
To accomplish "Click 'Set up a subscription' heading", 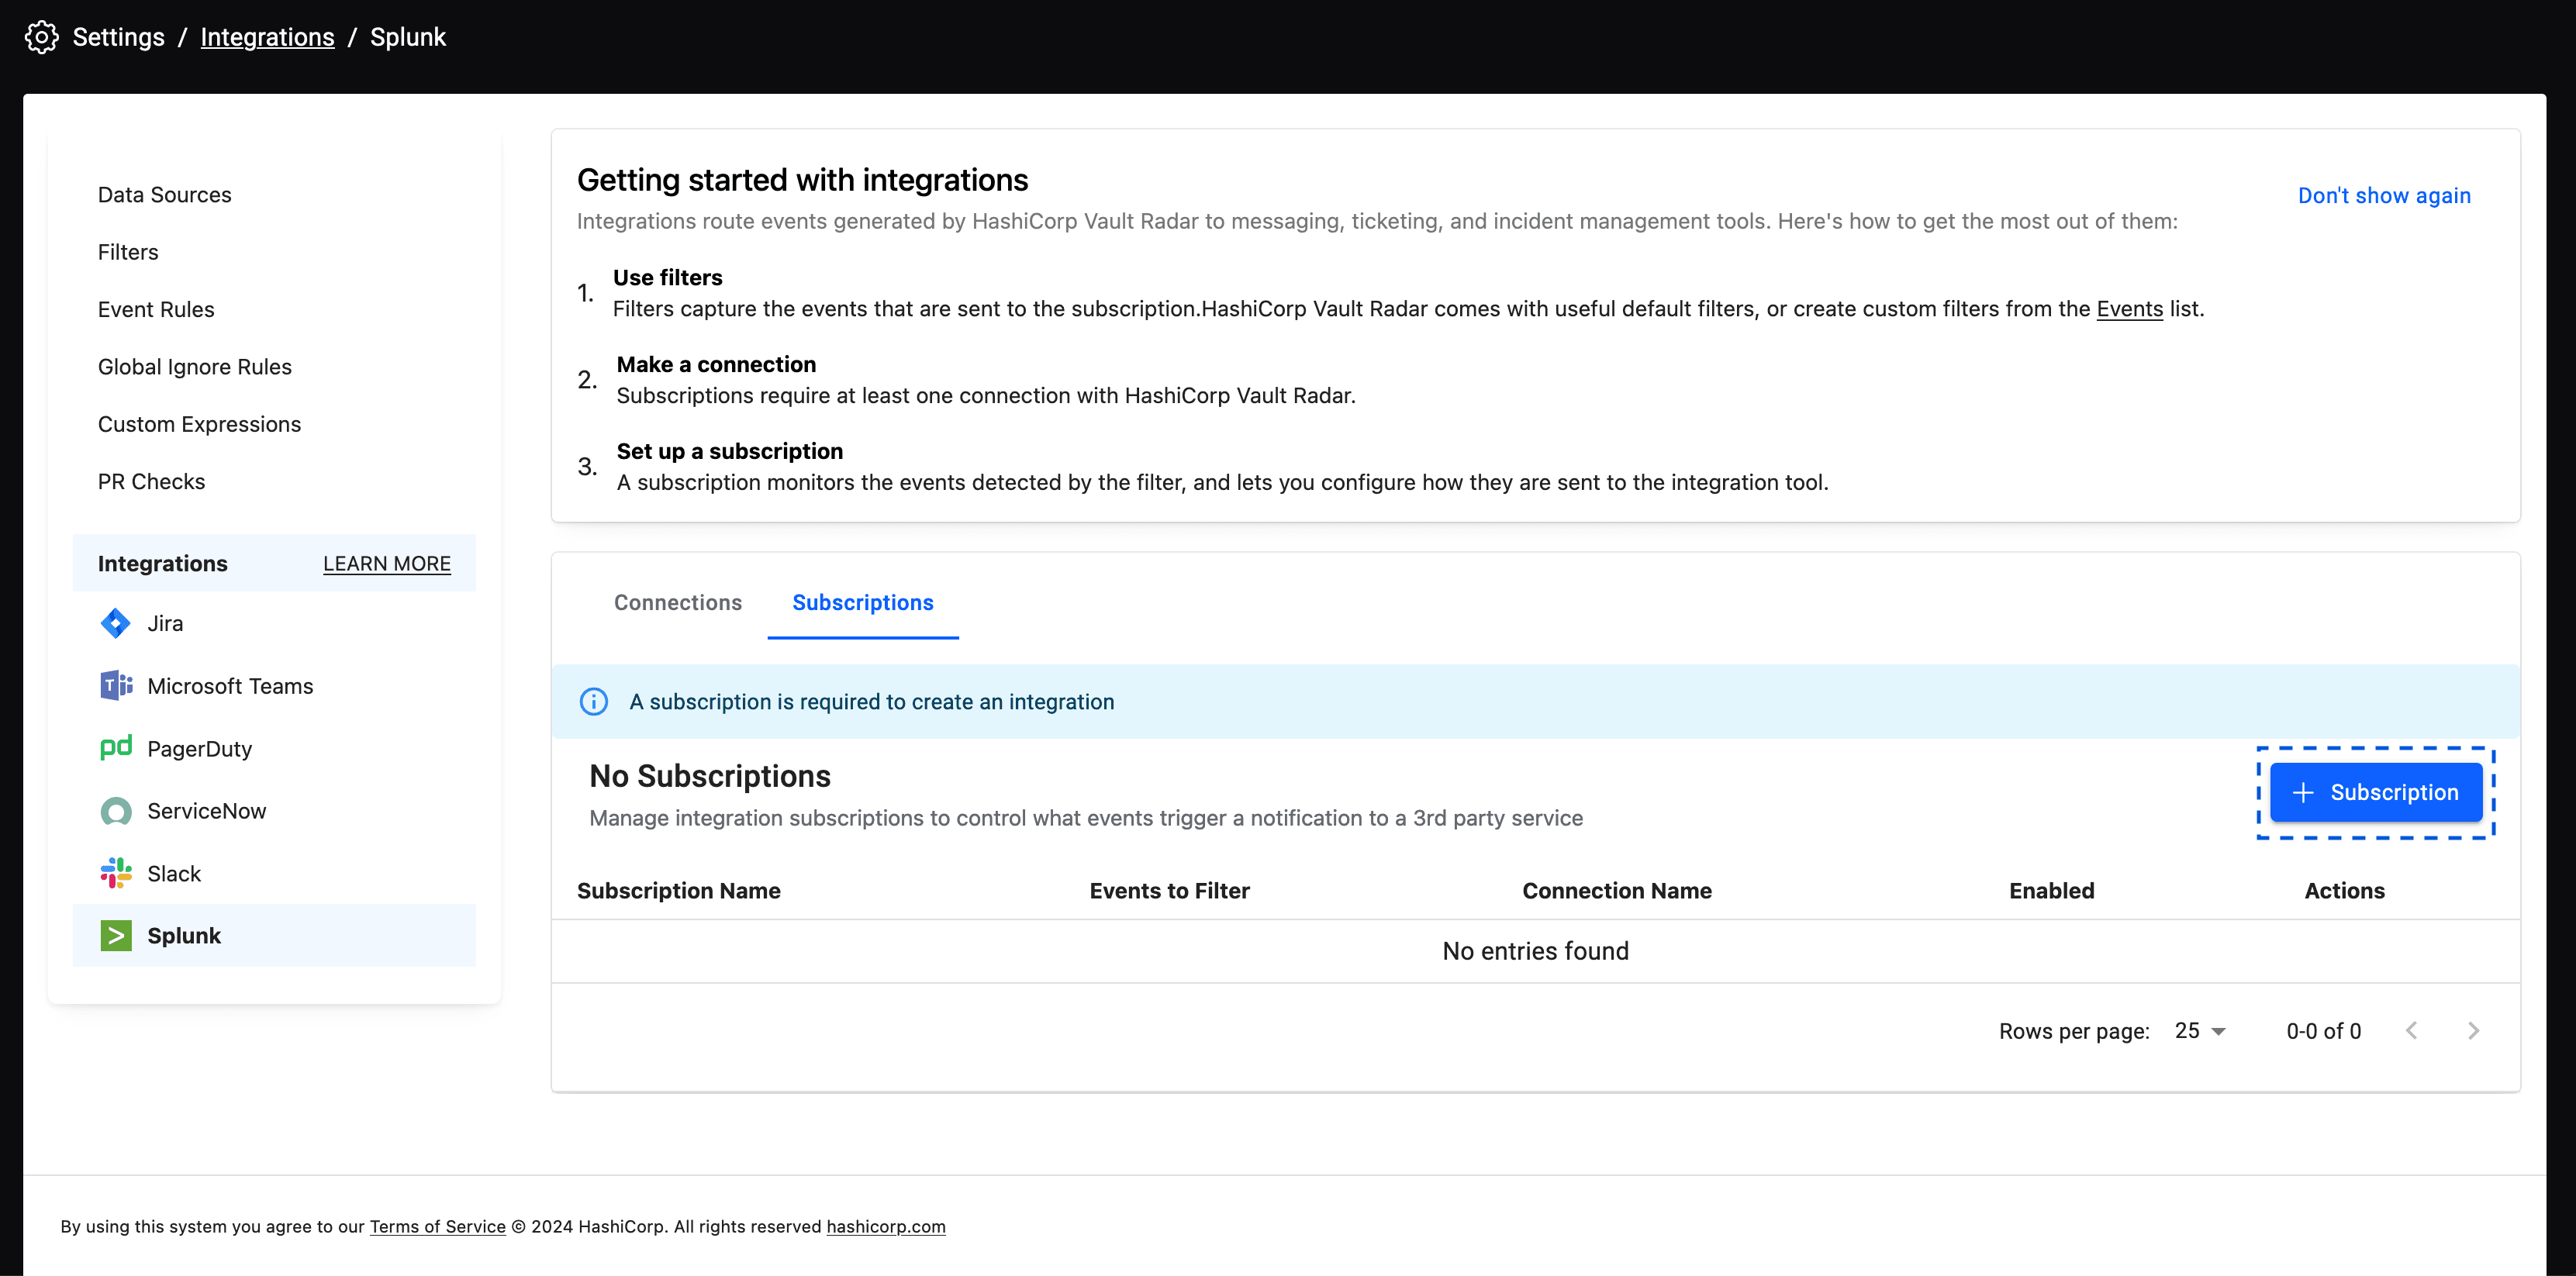I will tap(730, 452).
